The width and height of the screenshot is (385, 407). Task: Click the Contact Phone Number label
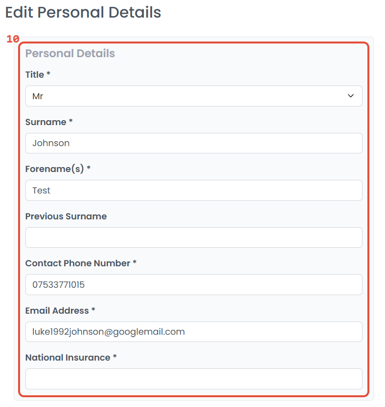77,263
